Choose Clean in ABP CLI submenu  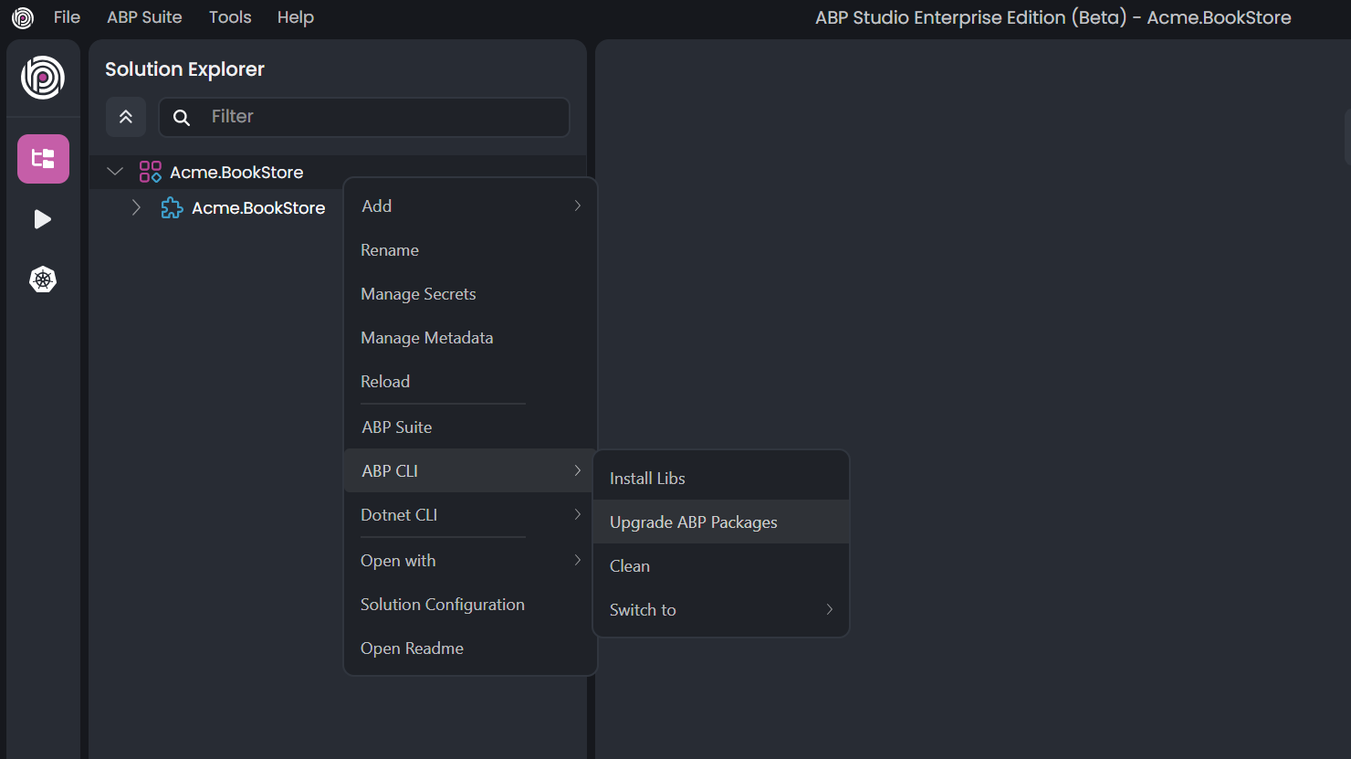(721, 565)
